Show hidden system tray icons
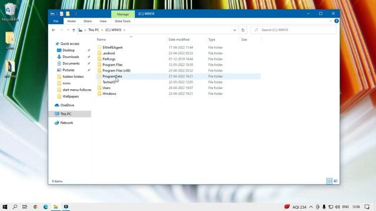This screenshot has width=376, height=211. click(x=311, y=207)
